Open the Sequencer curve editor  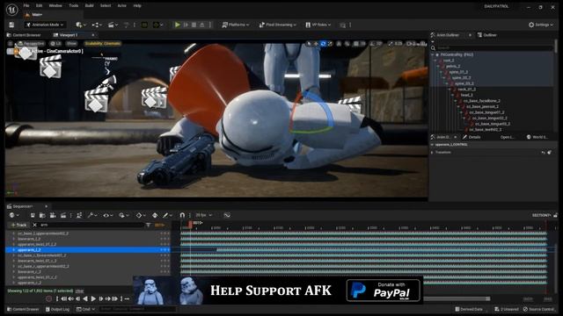tap(227, 215)
